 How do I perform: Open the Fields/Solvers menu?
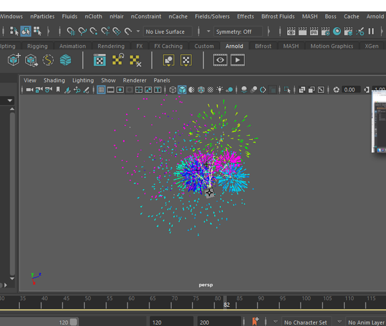click(x=213, y=16)
